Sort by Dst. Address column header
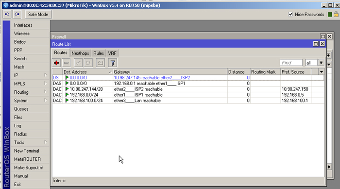Screen dimensions: 340x189 pyautogui.click(x=87, y=72)
